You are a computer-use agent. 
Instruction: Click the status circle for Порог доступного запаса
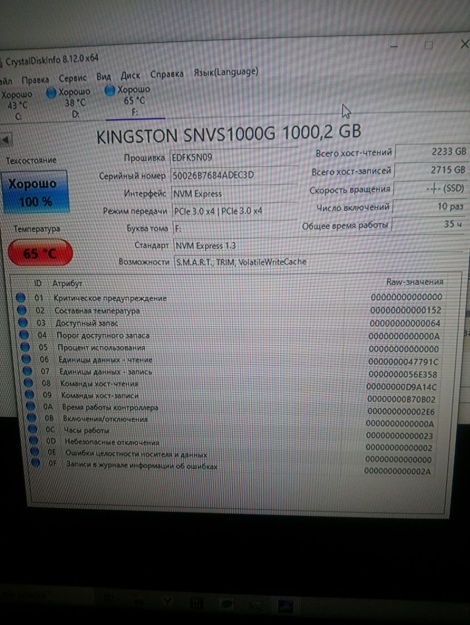coord(24,334)
